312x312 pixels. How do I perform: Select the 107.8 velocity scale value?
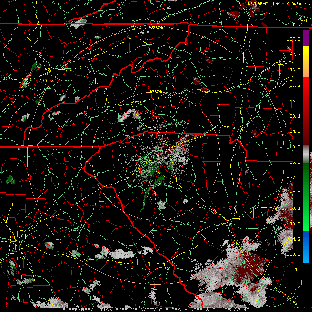294,39
